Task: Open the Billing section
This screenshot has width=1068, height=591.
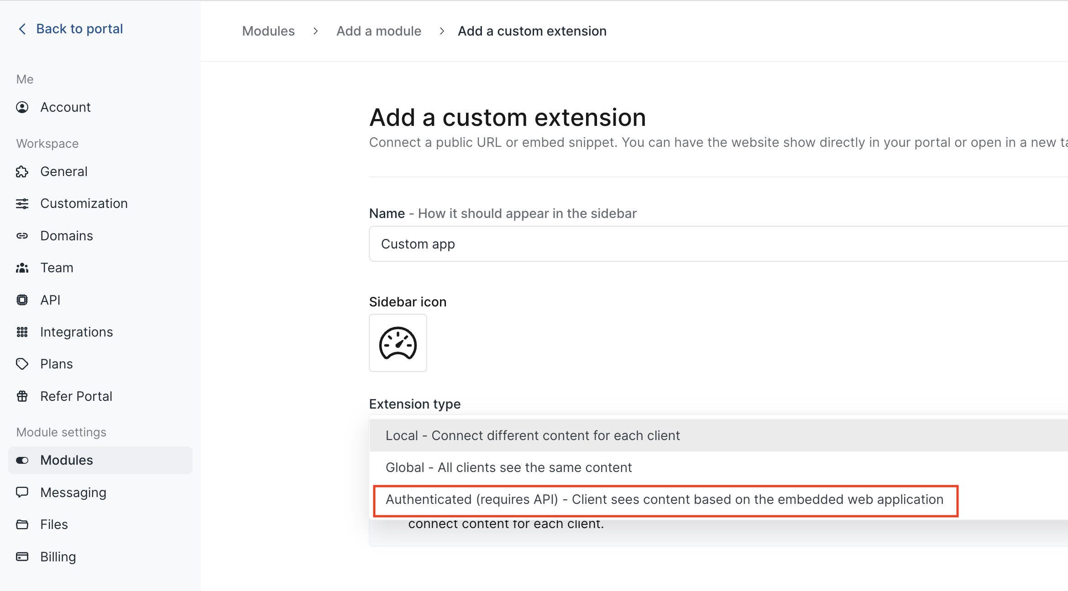Action: 58,557
